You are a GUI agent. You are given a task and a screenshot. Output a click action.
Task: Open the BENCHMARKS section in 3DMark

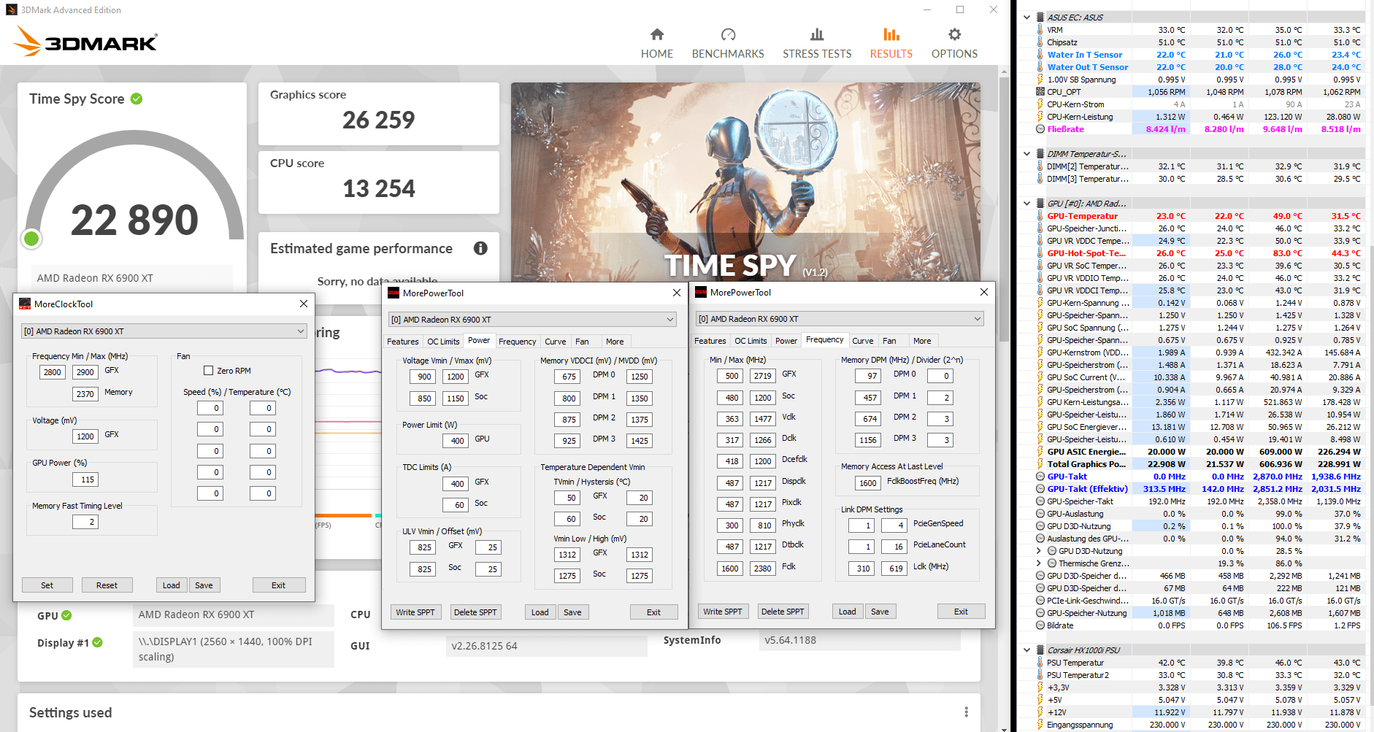click(728, 44)
